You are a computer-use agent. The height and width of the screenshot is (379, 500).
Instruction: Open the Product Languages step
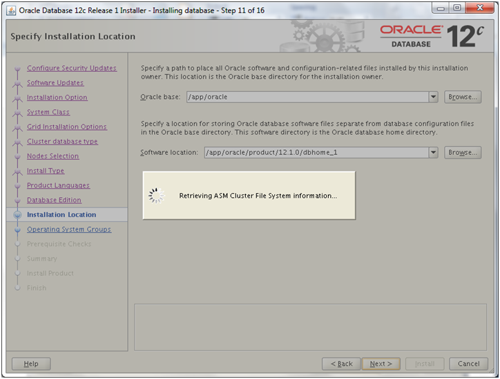pos(58,185)
